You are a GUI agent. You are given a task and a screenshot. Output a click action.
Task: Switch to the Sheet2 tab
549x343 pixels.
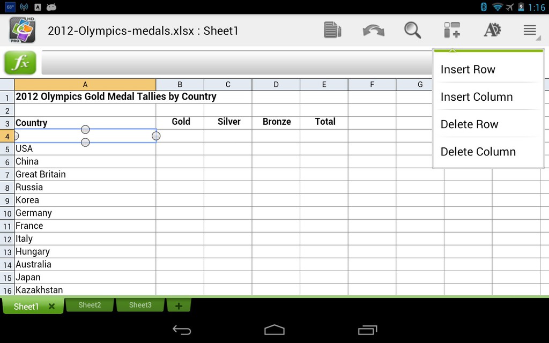coord(90,305)
